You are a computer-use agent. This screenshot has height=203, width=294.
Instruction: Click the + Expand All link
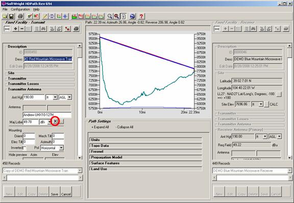[x=100, y=127]
